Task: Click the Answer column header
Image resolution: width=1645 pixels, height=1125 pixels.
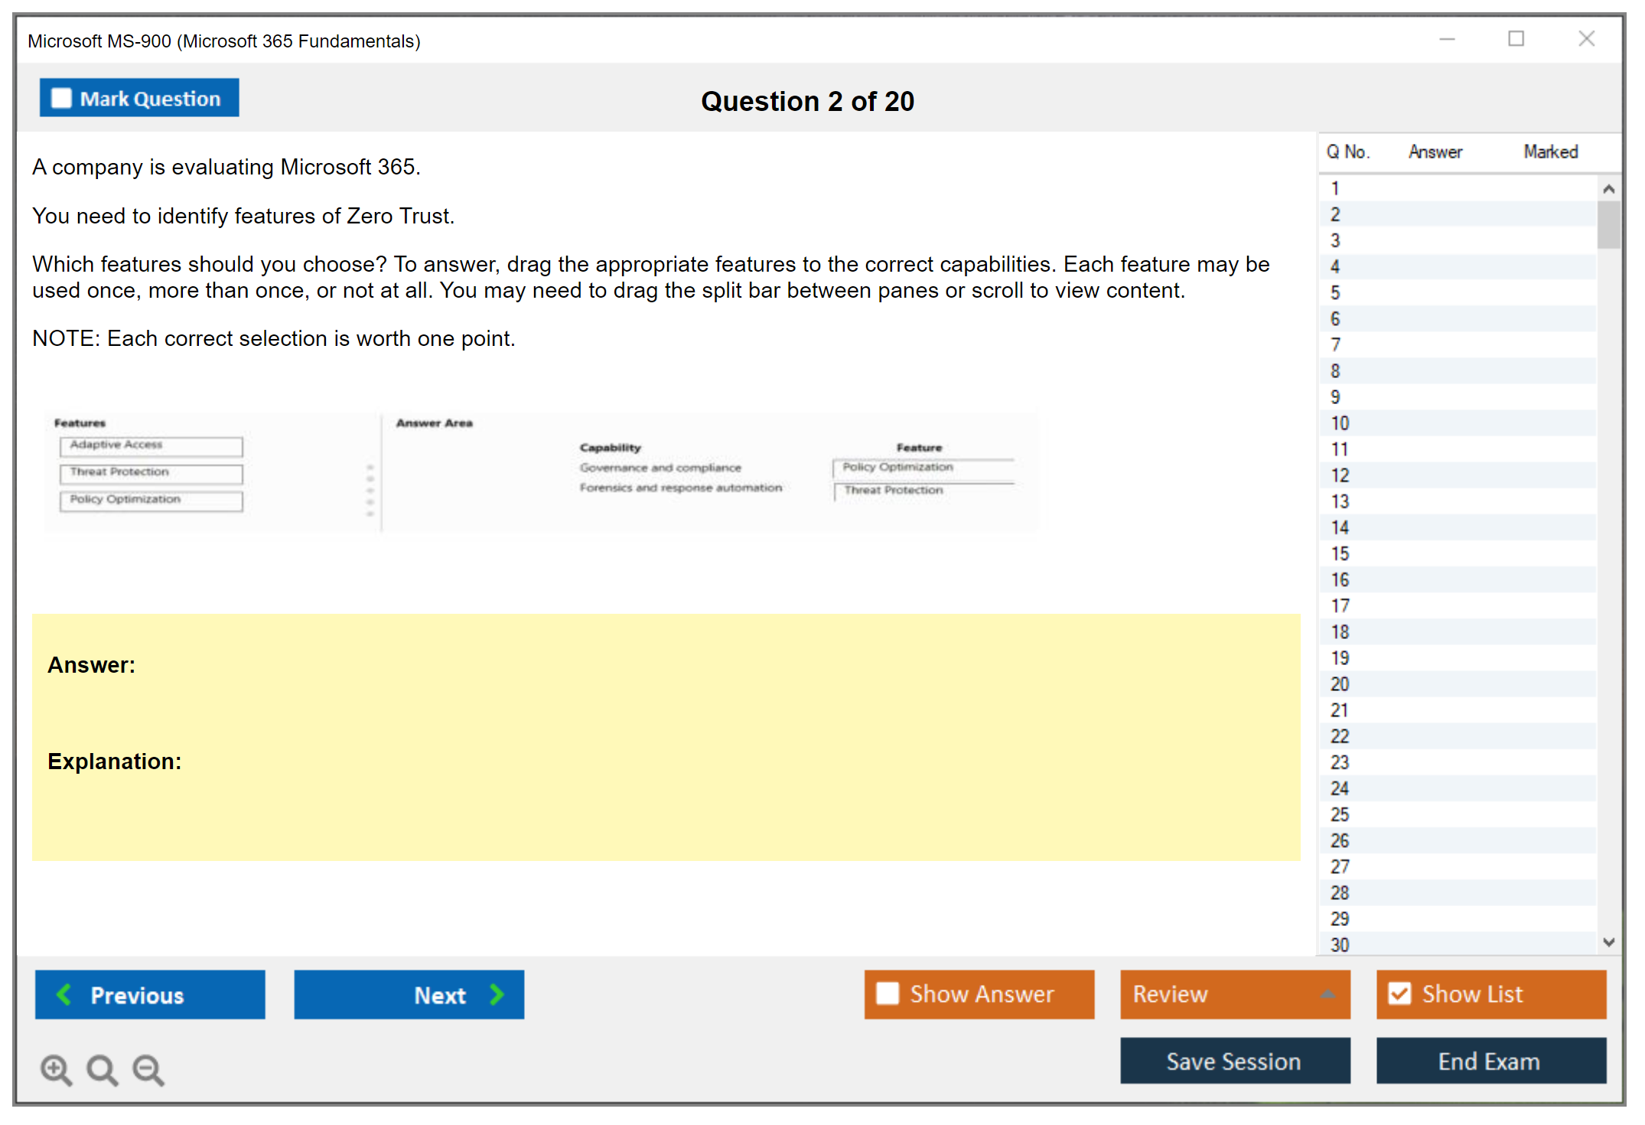Action: (x=1435, y=152)
